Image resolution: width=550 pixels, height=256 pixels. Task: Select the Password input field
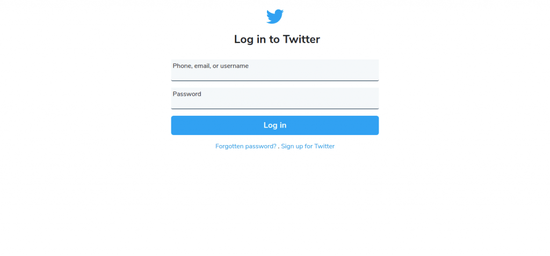(x=274, y=98)
